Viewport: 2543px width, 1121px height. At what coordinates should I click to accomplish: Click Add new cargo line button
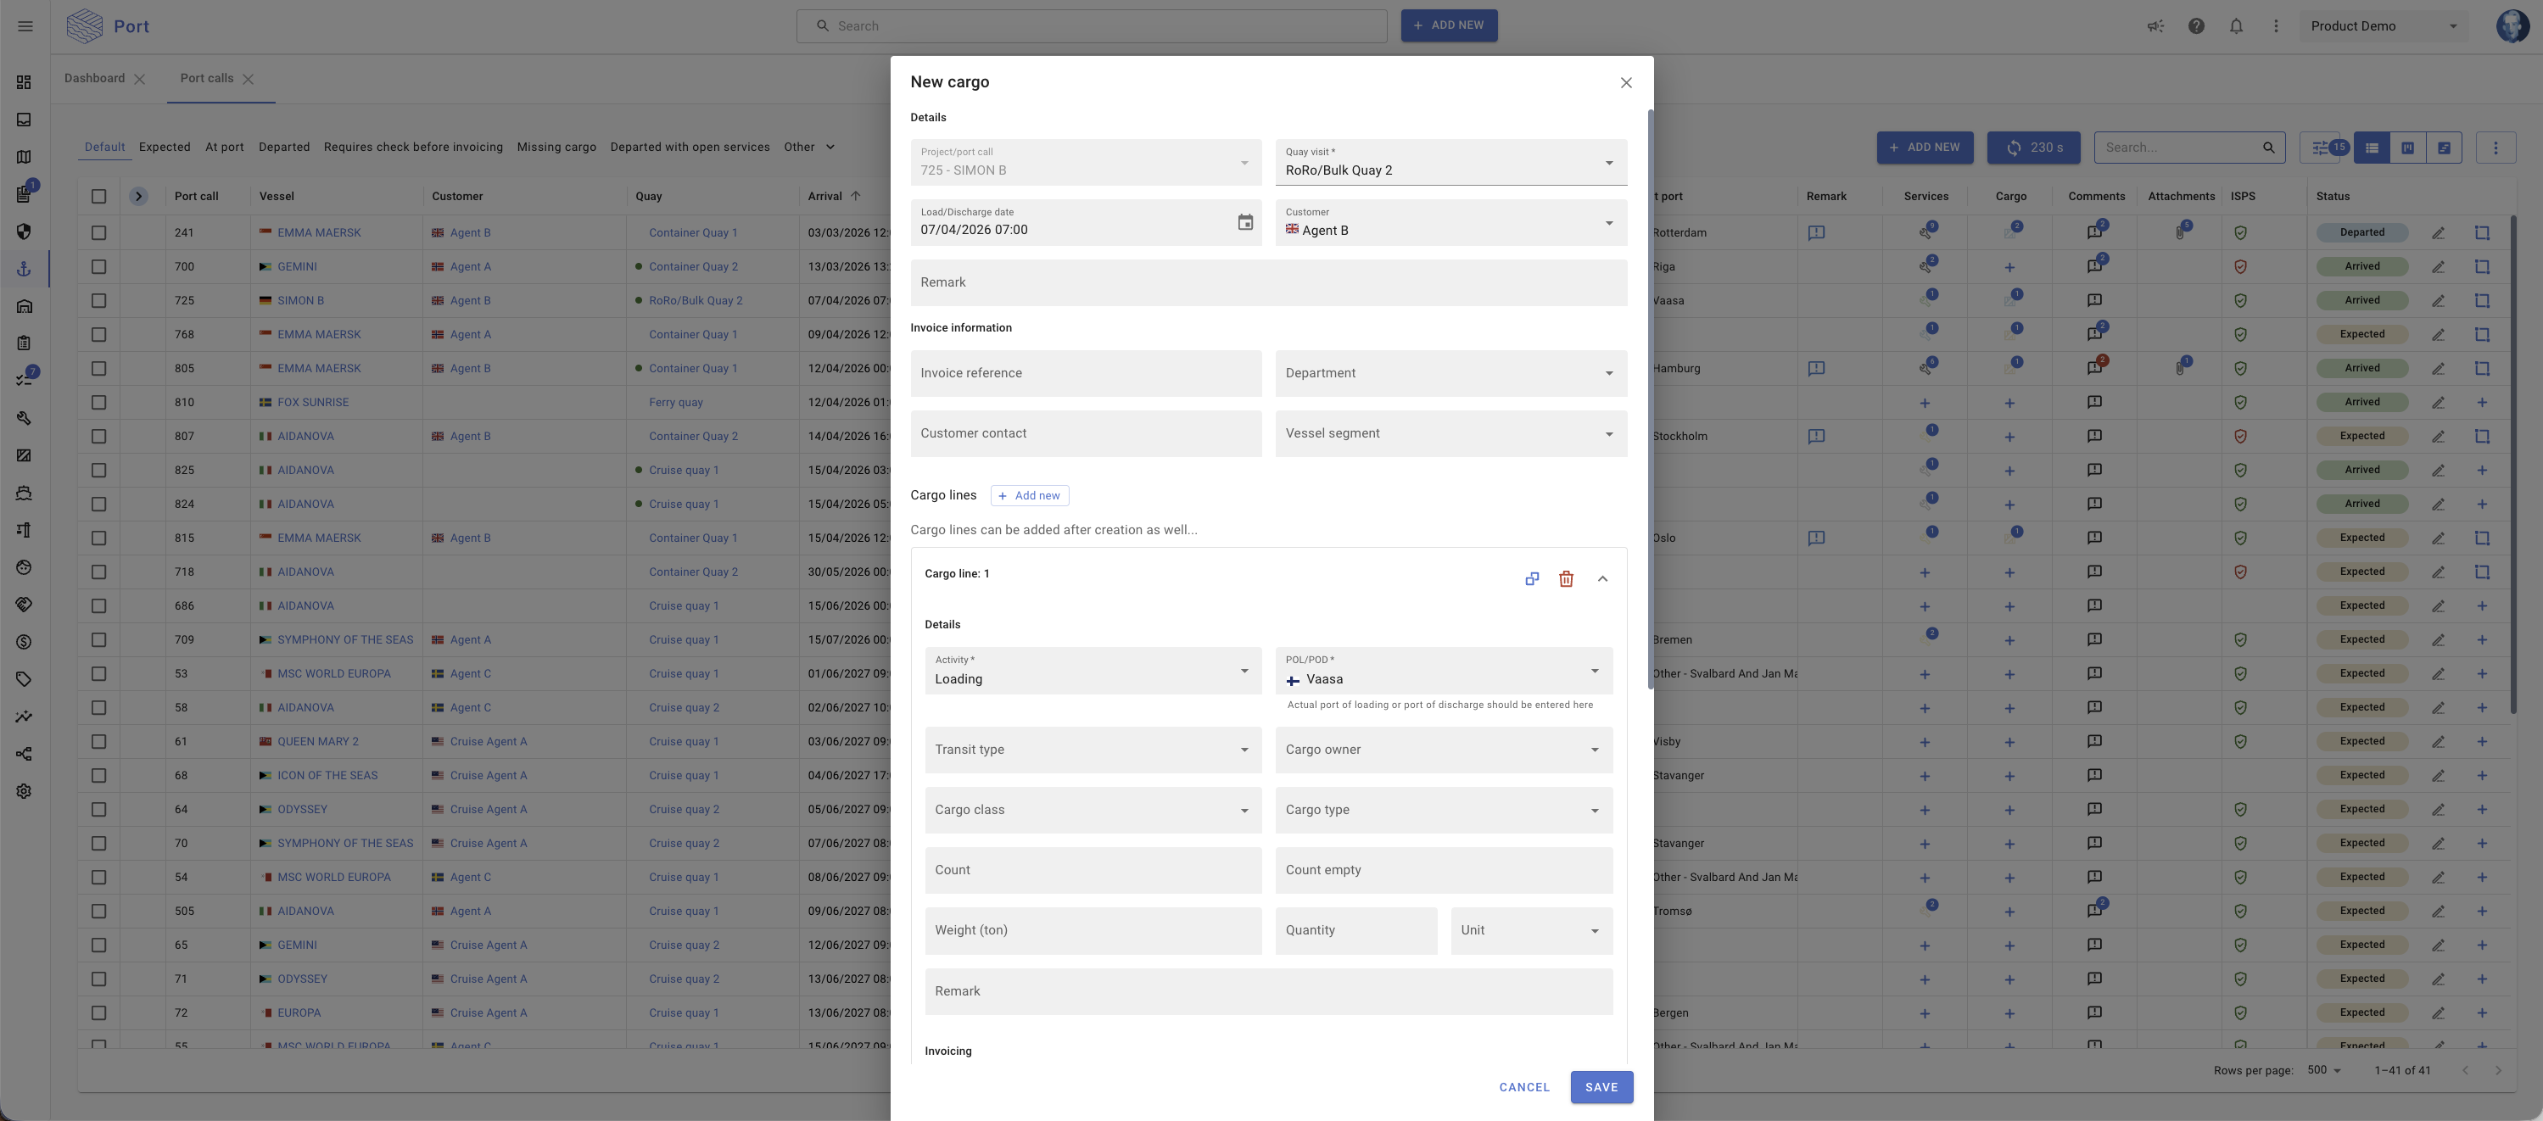(x=1029, y=495)
